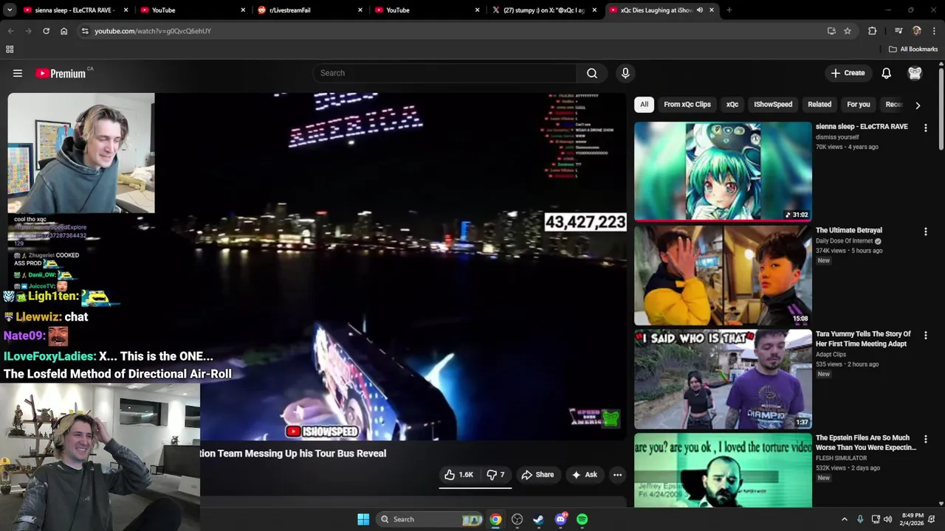Viewport: 945px width, 531px height.
Task: Click the Create button
Action: coord(847,73)
